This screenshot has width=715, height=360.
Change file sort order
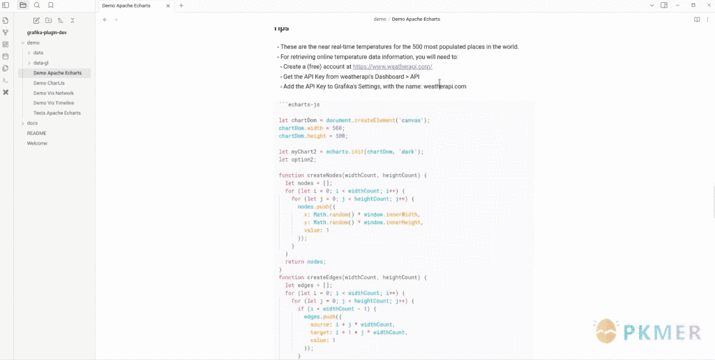tap(61, 21)
